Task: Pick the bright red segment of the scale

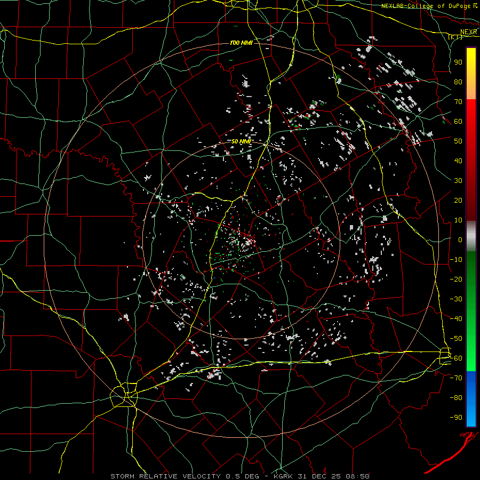Action: pos(471,113)
